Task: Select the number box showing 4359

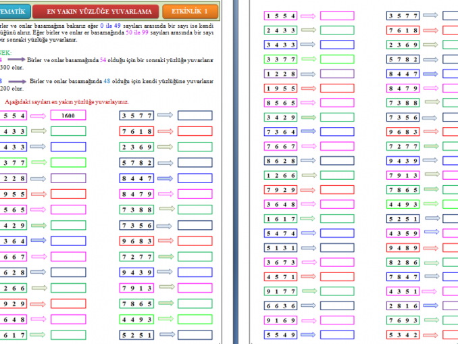Action: 403,233
